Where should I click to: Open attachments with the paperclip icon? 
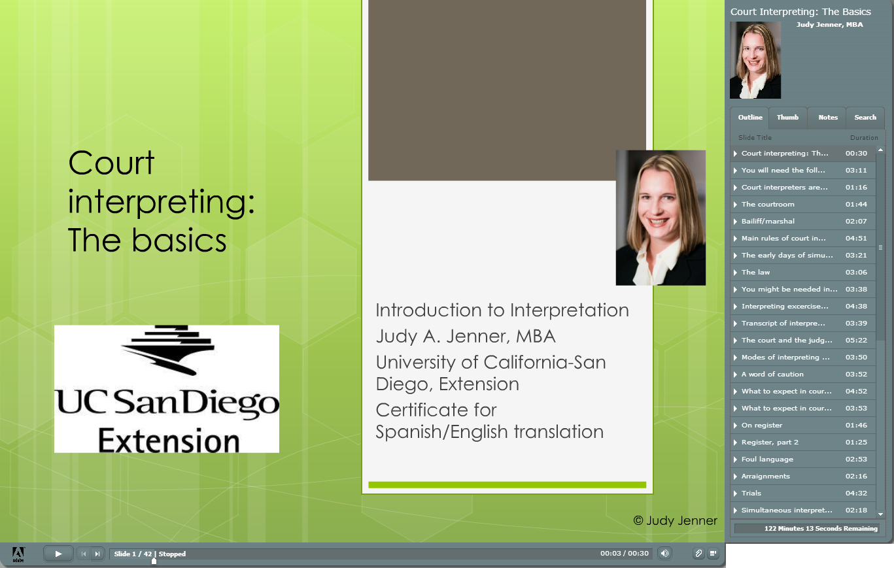(698, 554)
